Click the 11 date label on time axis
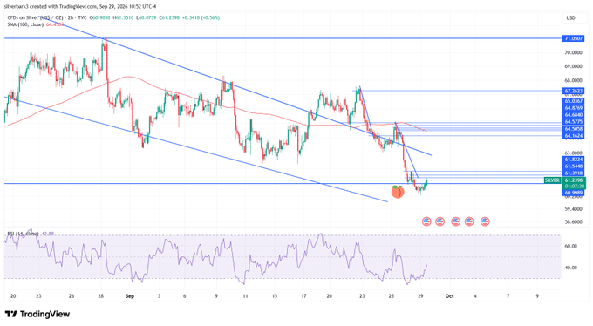The height and width of the screenshot is (326, 593). (245, 296)
